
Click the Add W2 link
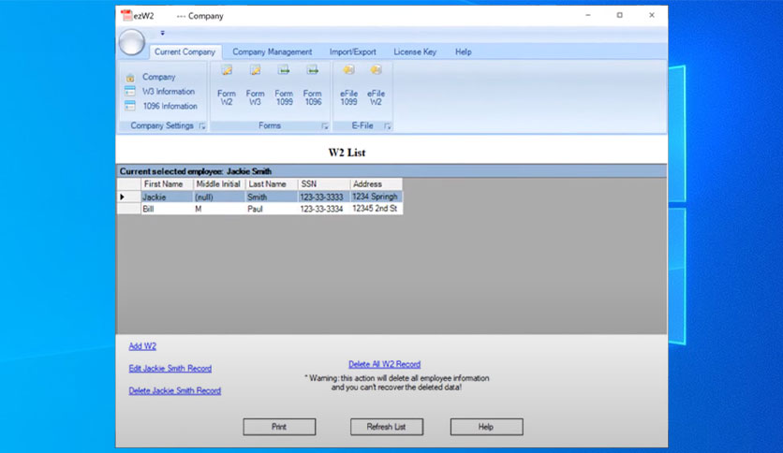click(142, 345)
